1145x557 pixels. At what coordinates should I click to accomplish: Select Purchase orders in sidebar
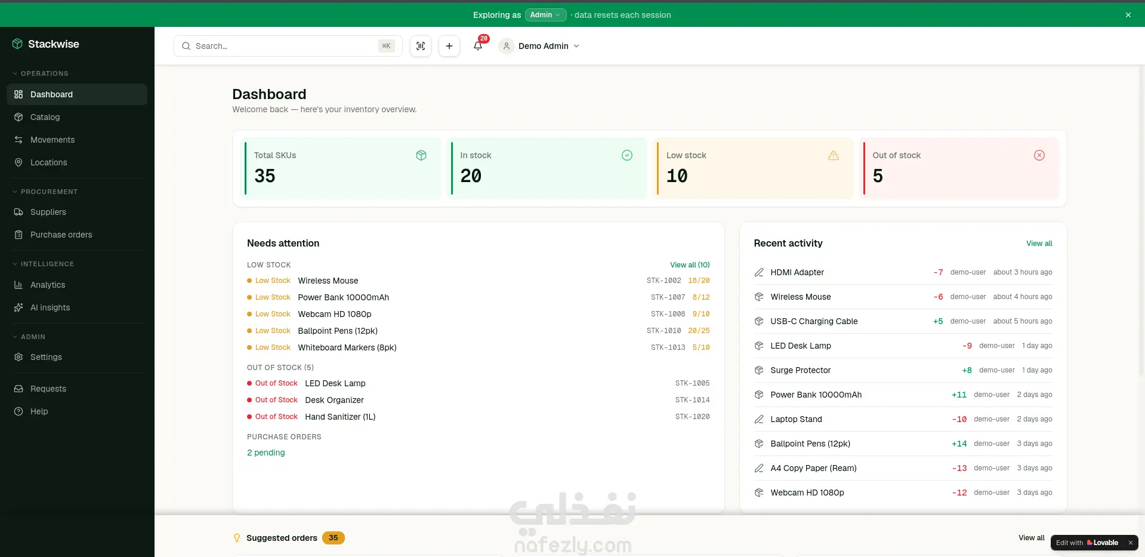pos(77,235)
